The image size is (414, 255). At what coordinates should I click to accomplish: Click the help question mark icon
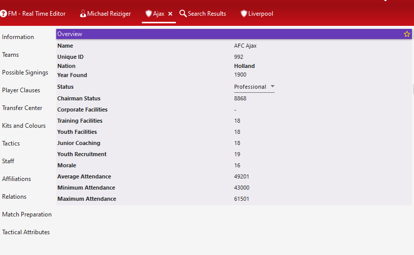click(4, 14)
